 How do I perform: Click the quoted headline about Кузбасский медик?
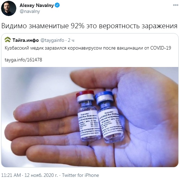tap(88, 48)
